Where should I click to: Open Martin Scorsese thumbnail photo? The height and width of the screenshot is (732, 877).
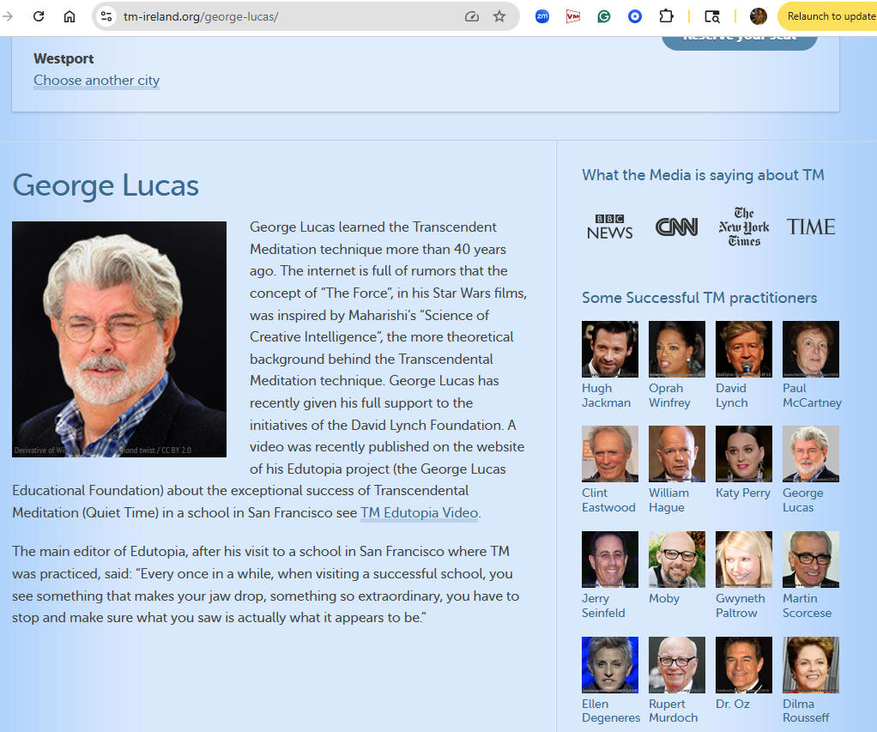coord(811,560)
